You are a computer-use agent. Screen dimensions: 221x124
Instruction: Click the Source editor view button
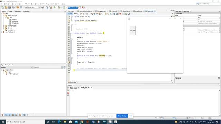tap(70, 14)
